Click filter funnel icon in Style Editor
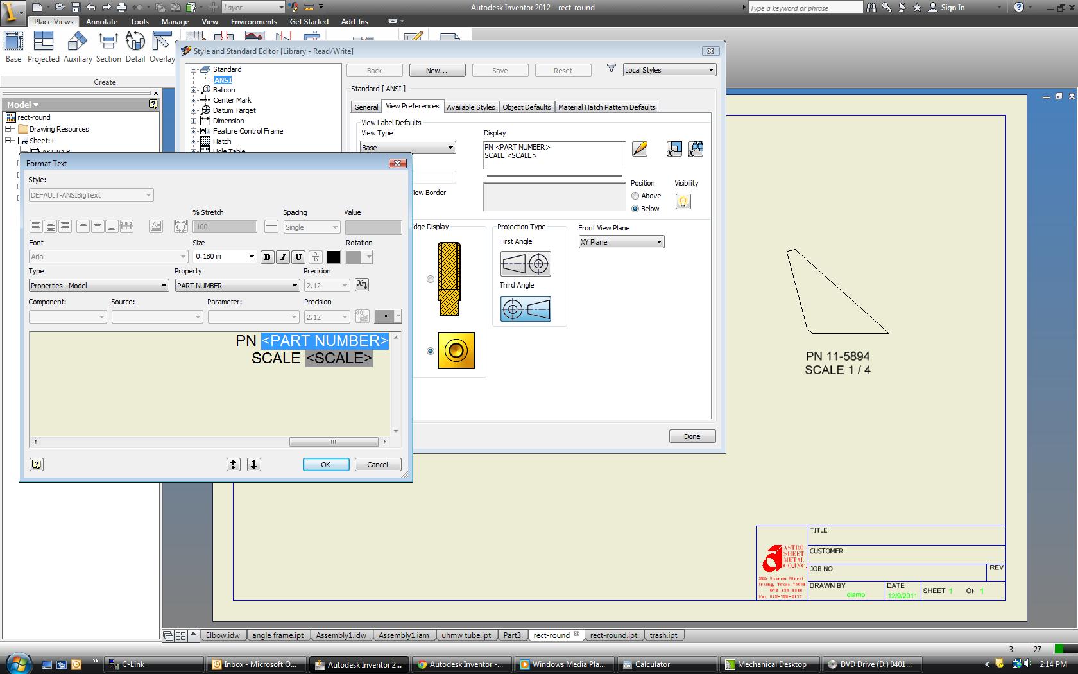This screenshot has height=674, width=1078. click(612, 69)
